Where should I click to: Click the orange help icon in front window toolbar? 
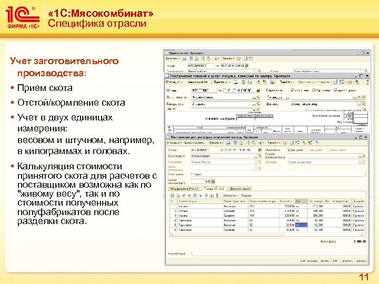[285, 143]
